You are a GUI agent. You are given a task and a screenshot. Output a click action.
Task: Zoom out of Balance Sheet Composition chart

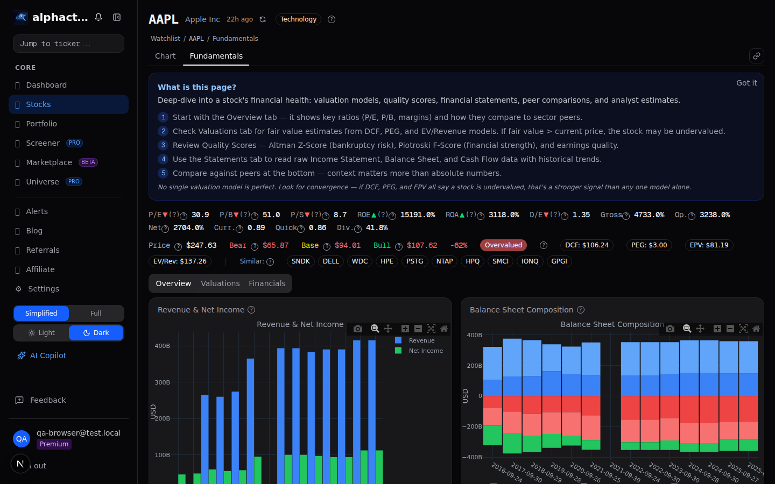coord(730,329)
